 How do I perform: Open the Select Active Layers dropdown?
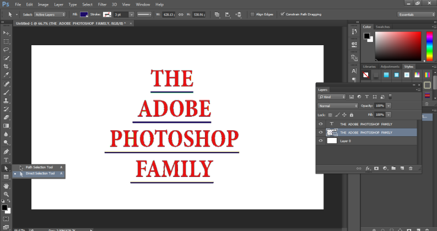pyautogui.click(x=50, y=14)
